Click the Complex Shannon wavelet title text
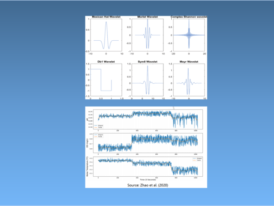Screen dimensions: 274x206 pos(189,17)
